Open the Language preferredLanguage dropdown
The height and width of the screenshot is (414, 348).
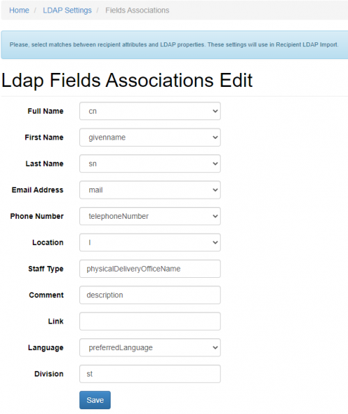(x=150, y=347)
